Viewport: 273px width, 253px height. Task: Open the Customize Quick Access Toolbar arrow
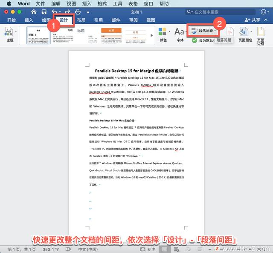[x=88, y=12]
